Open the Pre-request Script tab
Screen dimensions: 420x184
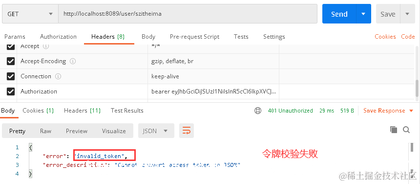coord(194,37)
